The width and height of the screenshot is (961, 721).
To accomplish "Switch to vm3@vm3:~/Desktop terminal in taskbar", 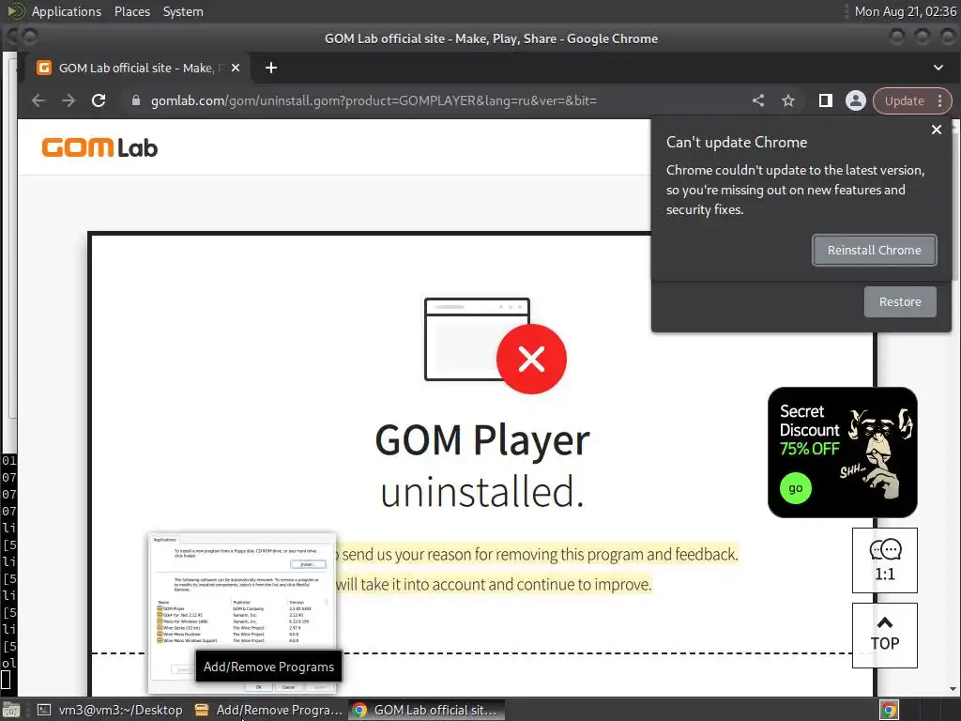I will point(111,710).
